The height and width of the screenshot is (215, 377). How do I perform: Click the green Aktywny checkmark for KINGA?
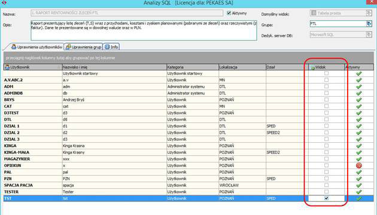click(x=358, y=146)
